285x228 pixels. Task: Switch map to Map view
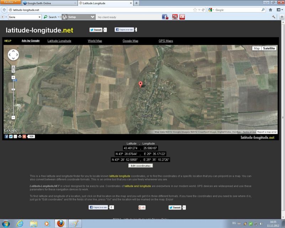click(256, 48)
